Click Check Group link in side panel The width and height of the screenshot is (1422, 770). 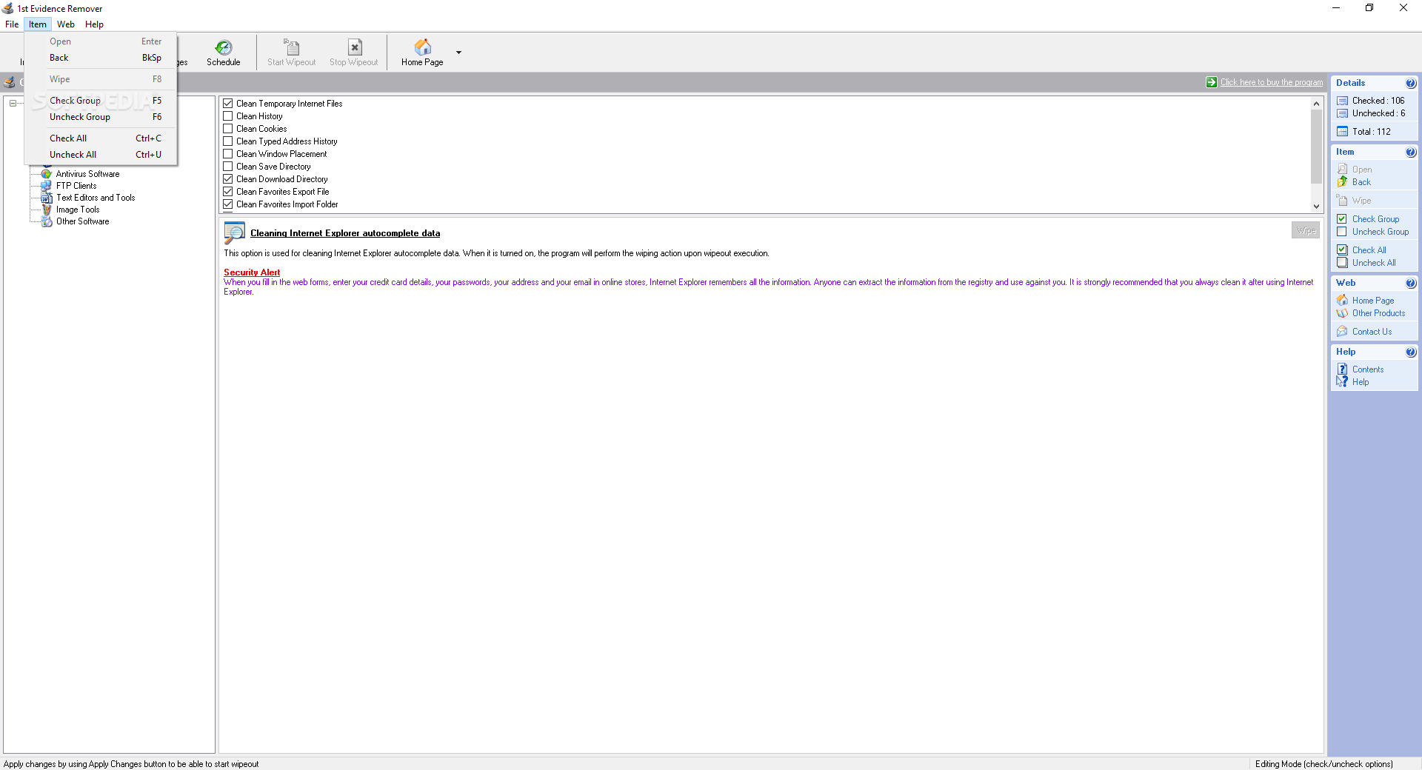coord(1375,219)
